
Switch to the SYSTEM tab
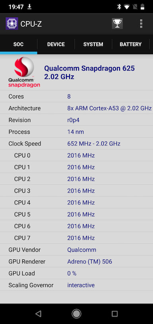(x=93, y=44)
